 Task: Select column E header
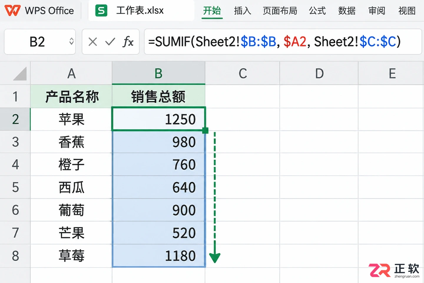pos(391,73)
